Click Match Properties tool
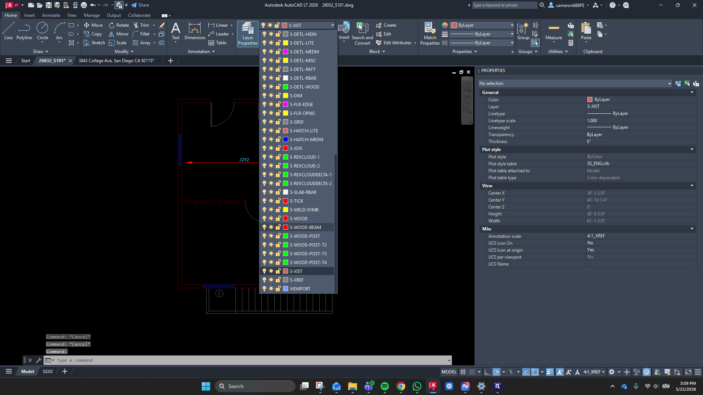This screenshot has width=703, height=395. [x=430, y=34]
